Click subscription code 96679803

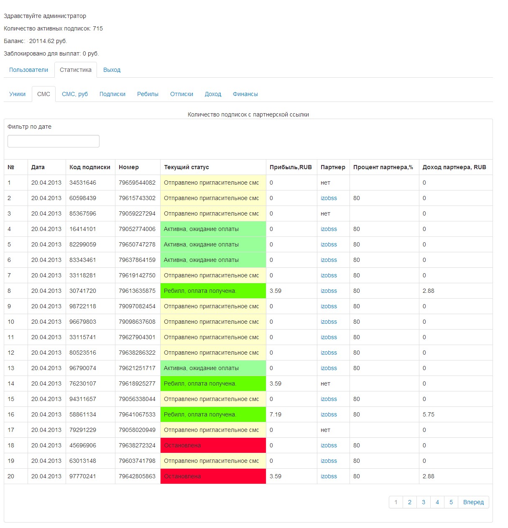pyautogui.click(x=83, y=322)
